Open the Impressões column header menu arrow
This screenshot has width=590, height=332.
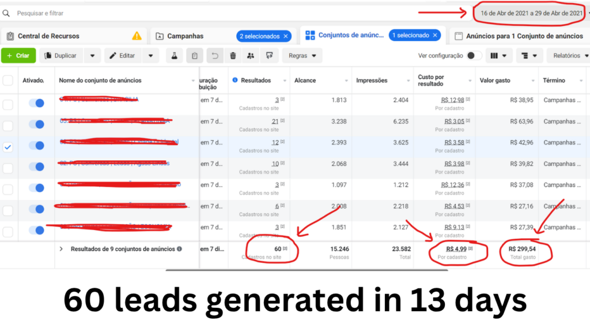[x=408, y=81]
